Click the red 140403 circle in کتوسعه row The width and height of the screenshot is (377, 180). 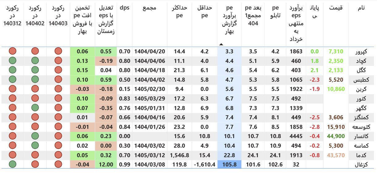[x=58, y=127]
